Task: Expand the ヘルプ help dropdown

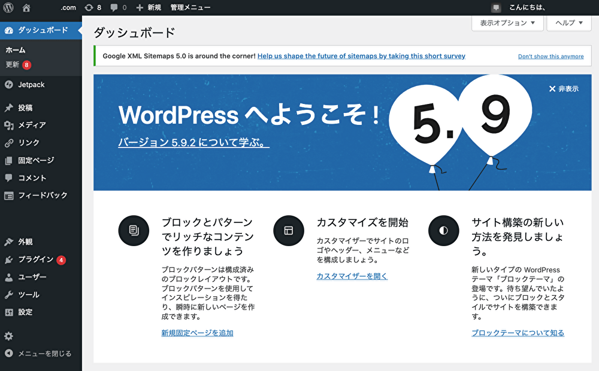Action: pyautogui.click(x=569, y=23)
